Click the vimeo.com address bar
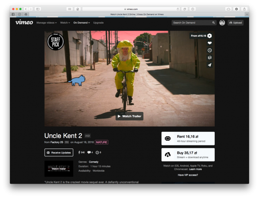This screenshot has width=259, height=198. point(131,9)
